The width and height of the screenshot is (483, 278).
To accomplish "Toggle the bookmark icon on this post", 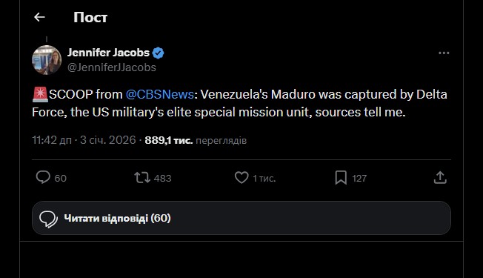I will tap(341, 178).
